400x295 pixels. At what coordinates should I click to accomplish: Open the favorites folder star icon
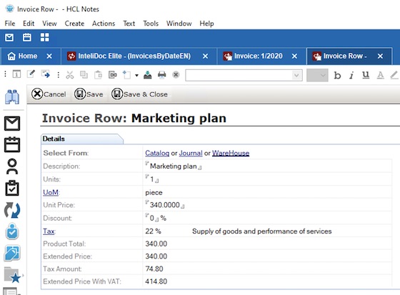point(13,275)
